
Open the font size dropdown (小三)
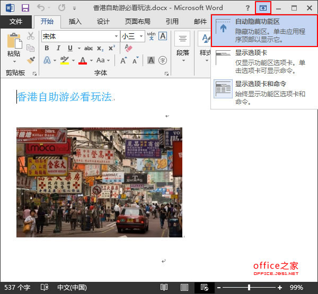point(141,36)
